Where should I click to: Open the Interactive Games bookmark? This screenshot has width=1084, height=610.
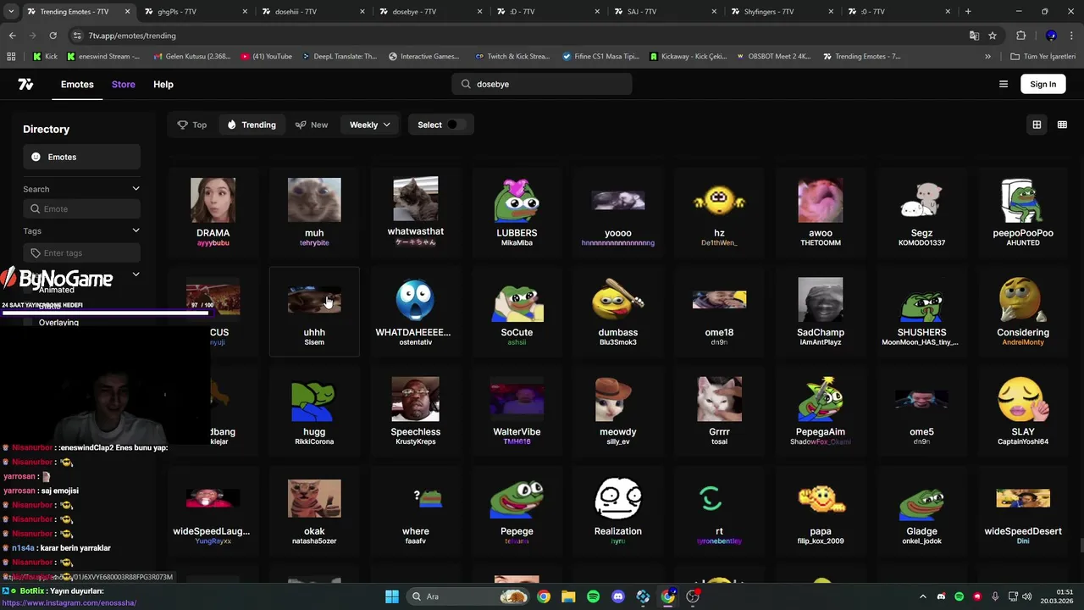tap(424, 56)
